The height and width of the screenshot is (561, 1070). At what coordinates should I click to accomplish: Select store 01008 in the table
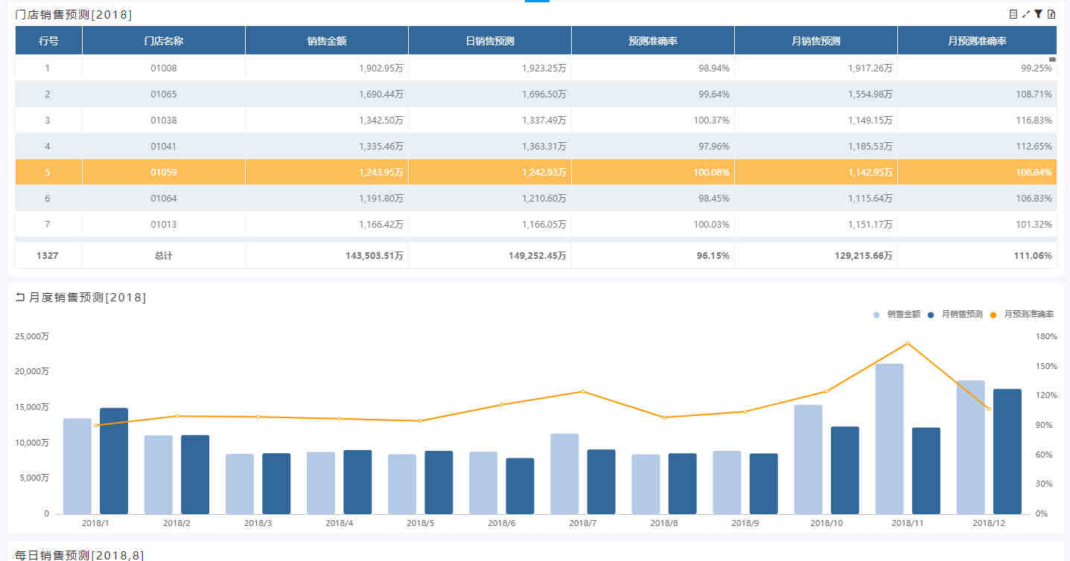click(x=164, y=68)
